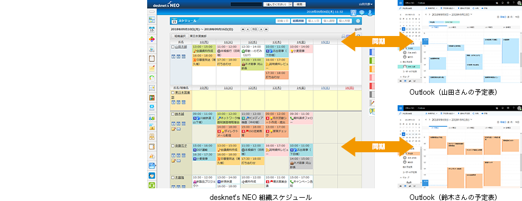Image resolution: width=522 pixels, height=201 pixels.
Task: Click the memo edit icon under 斎藤花子
Action: [x=173, y=161]
